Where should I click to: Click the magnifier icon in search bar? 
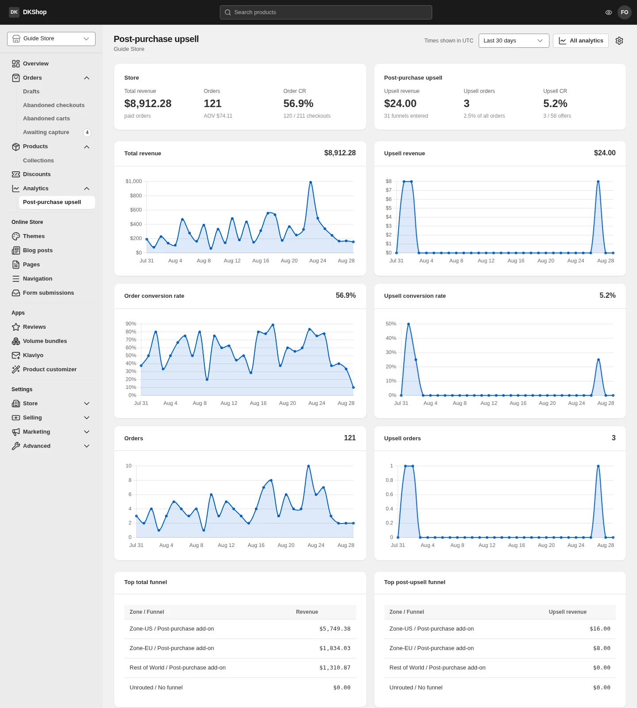click(228, 12)
